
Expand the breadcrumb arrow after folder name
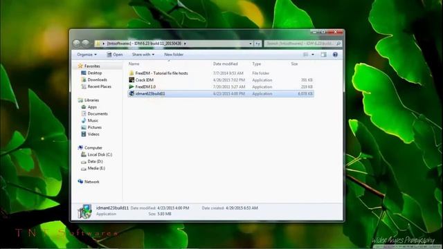pos(185,44)
